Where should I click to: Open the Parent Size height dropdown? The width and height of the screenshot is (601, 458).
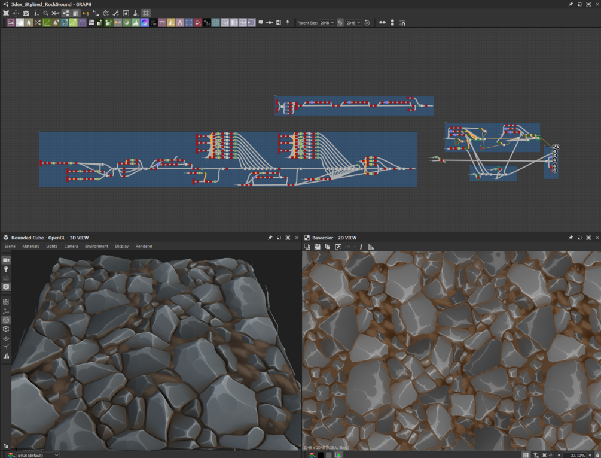click(354, 23)
